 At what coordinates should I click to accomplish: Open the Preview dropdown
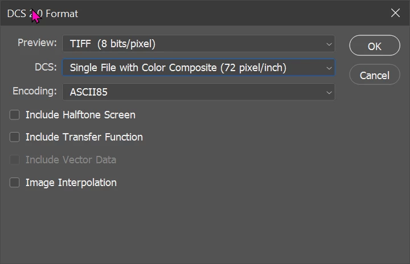[x=198, y=44]
